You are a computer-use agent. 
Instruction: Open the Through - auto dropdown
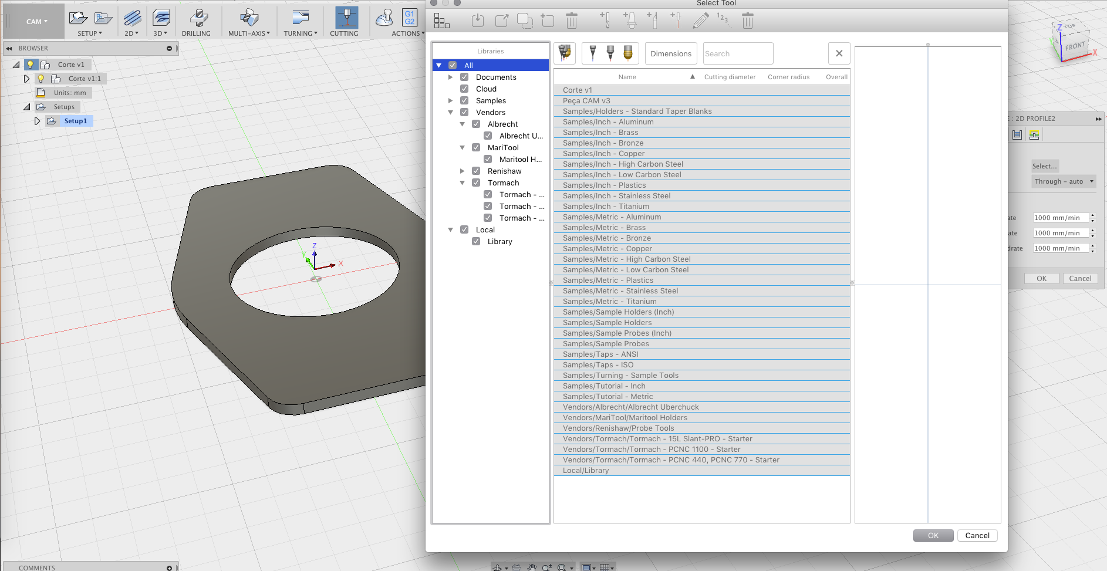pos(1064,181)
